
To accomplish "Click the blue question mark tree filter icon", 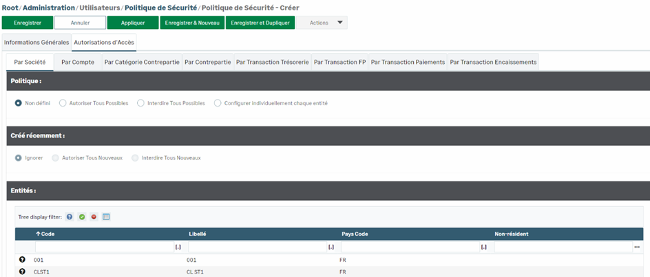I will point(70,217).
